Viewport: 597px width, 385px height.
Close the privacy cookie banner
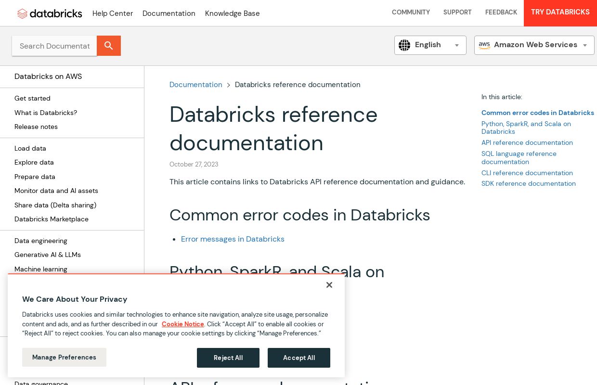329,285
